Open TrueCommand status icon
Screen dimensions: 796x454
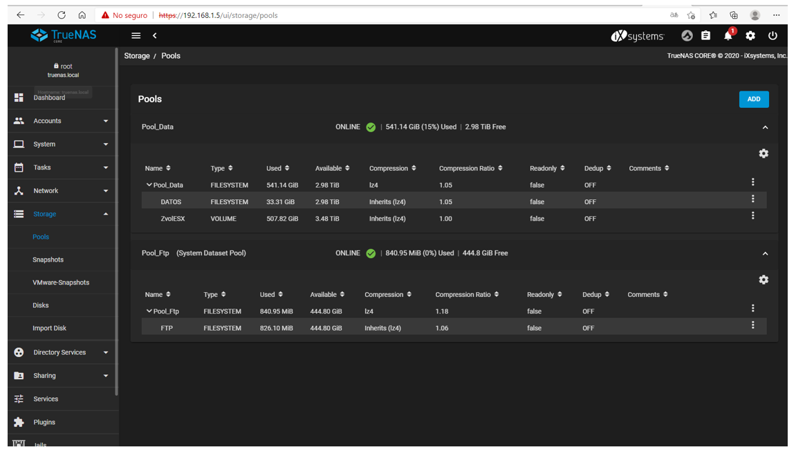click(x=687, y=35)
